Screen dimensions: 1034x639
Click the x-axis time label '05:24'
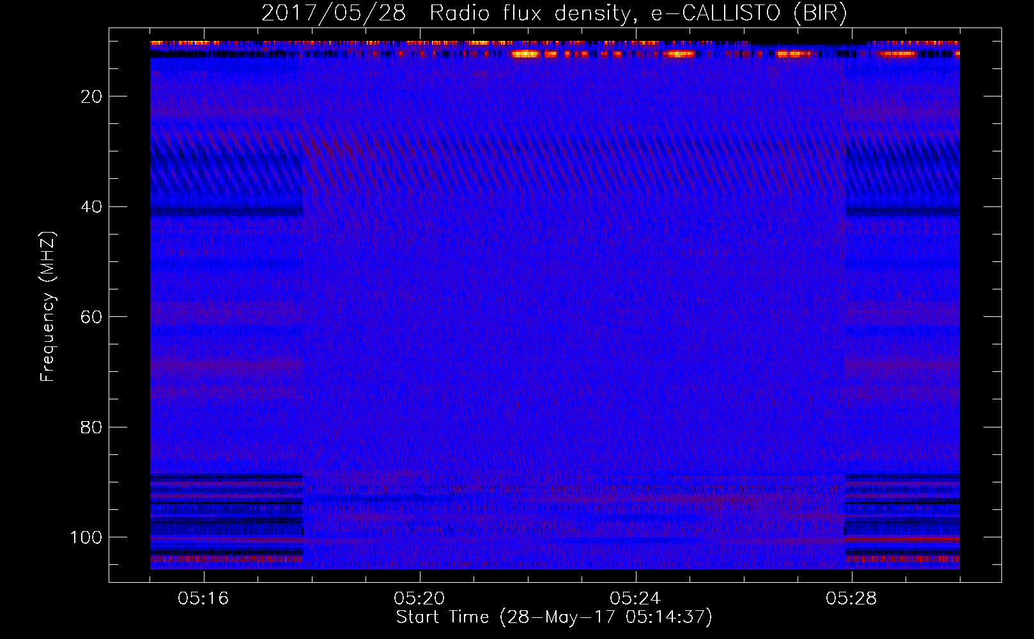point(635,599)
